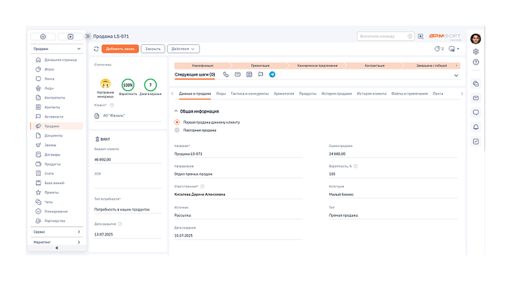Click the play process button in sidebar top
Screen dimensions: 511x281
pyautogui.click(x=70, y=37)
